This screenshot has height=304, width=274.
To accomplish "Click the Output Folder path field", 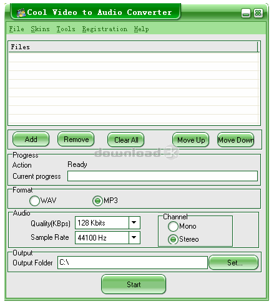I will pos(132,263).
